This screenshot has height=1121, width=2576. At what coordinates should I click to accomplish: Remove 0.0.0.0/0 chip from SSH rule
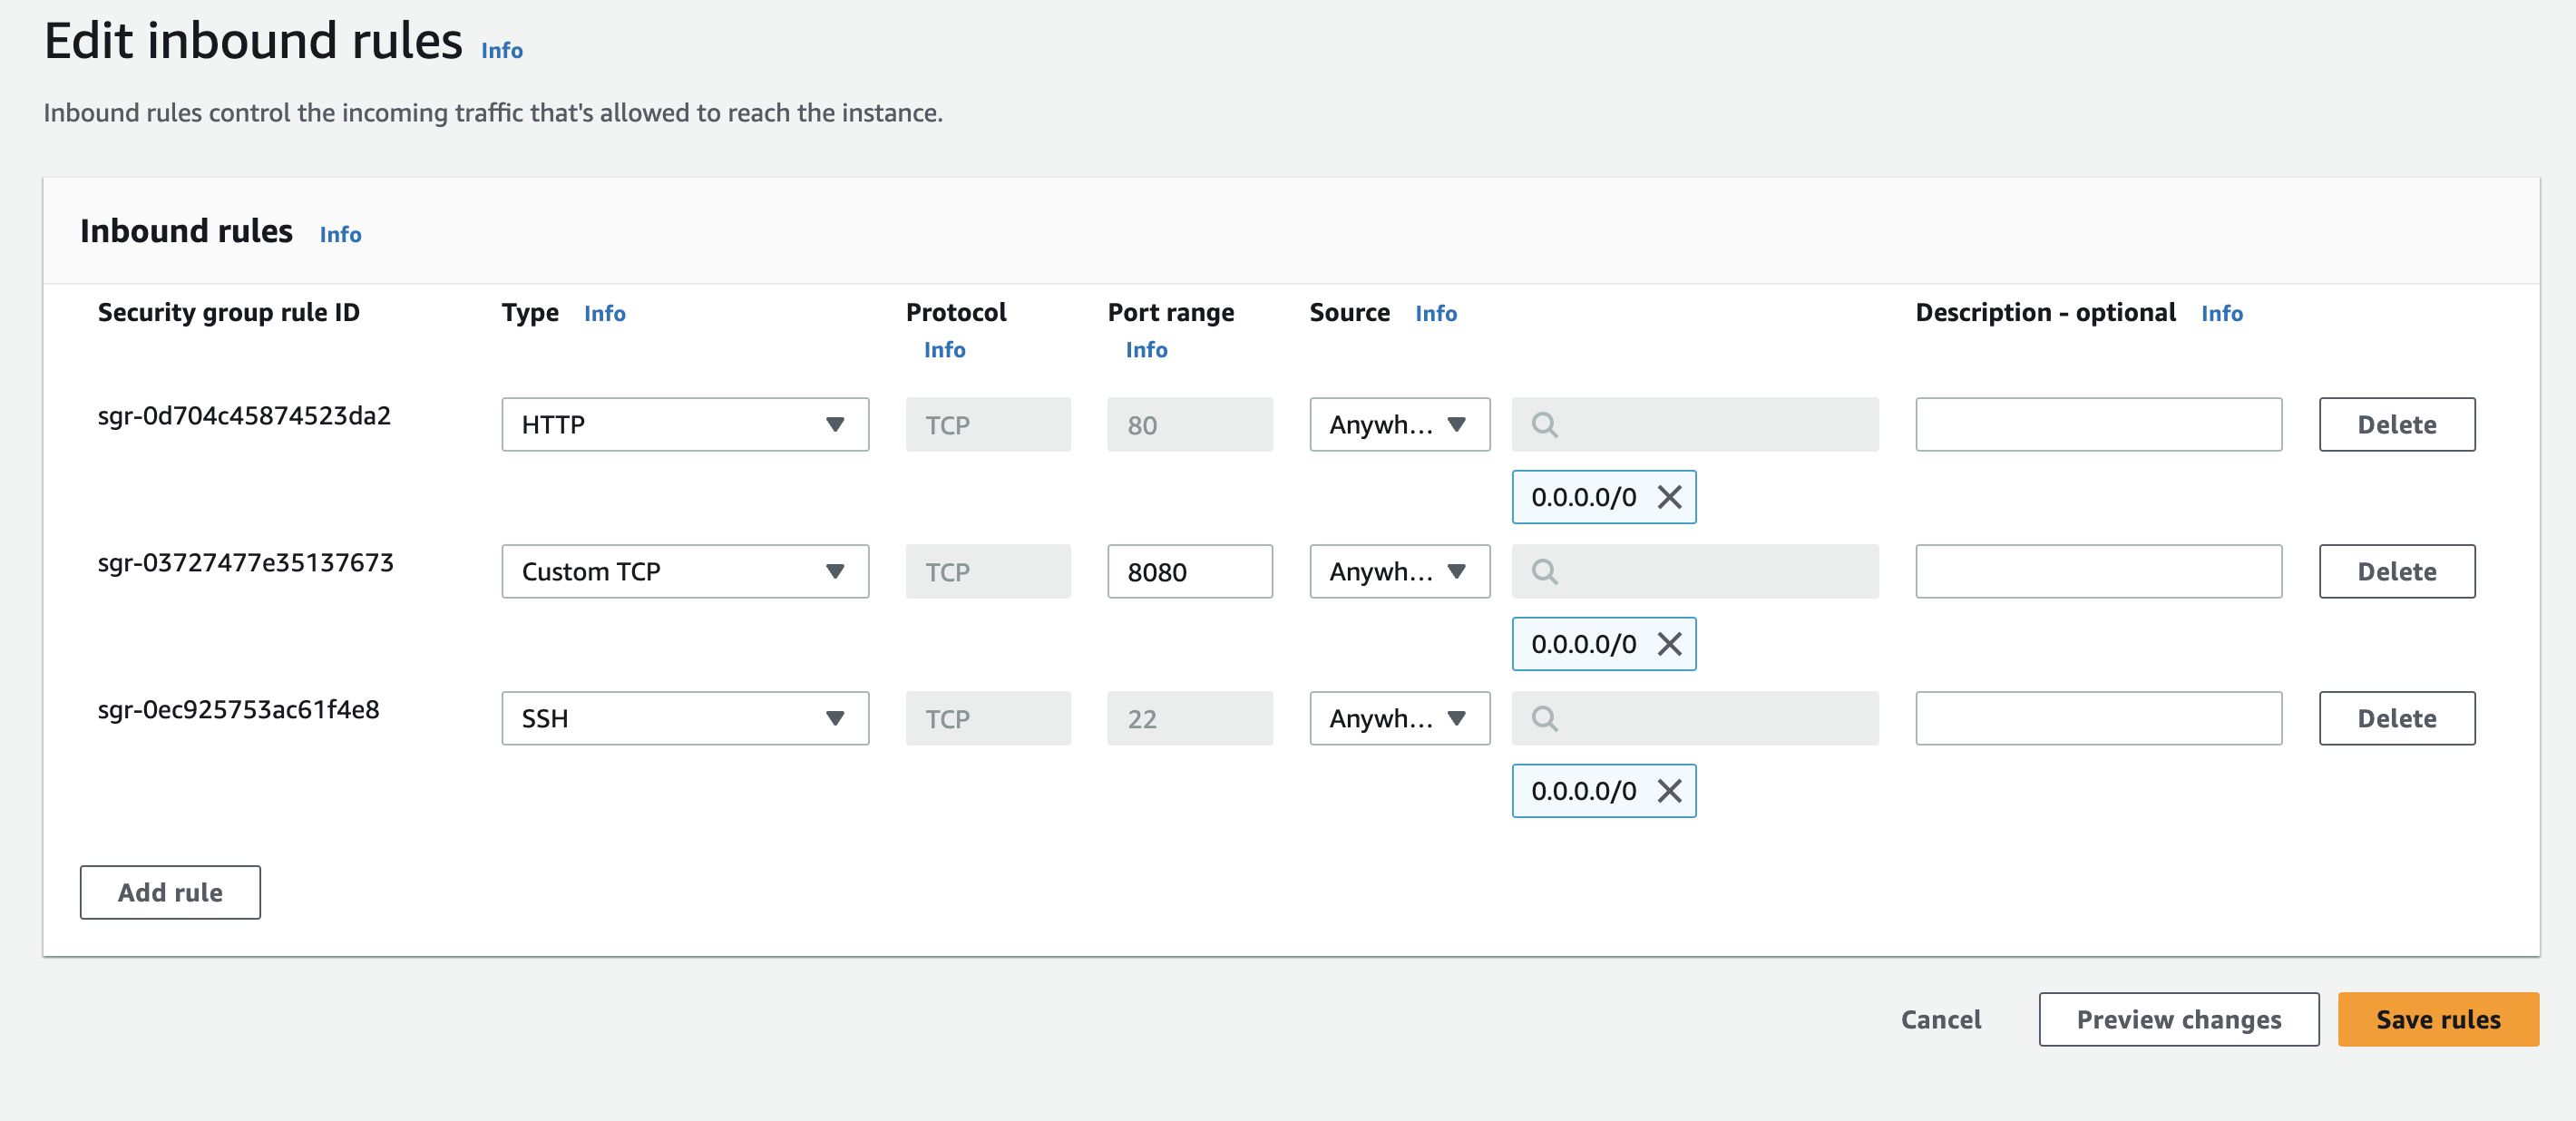tap(1669, 791)
